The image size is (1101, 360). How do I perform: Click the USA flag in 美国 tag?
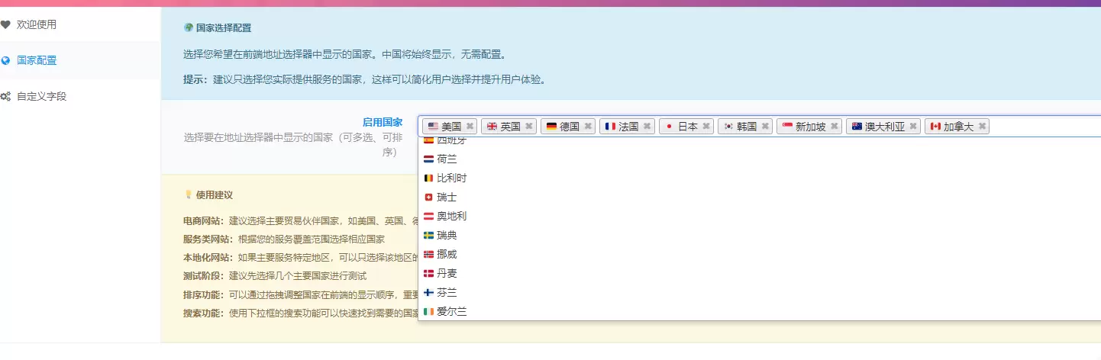coord(433,127)
